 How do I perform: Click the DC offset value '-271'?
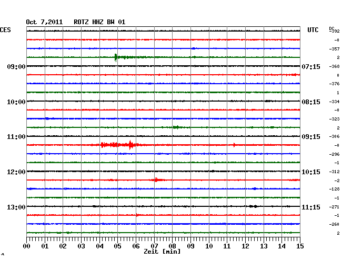(x=334, y=207)
